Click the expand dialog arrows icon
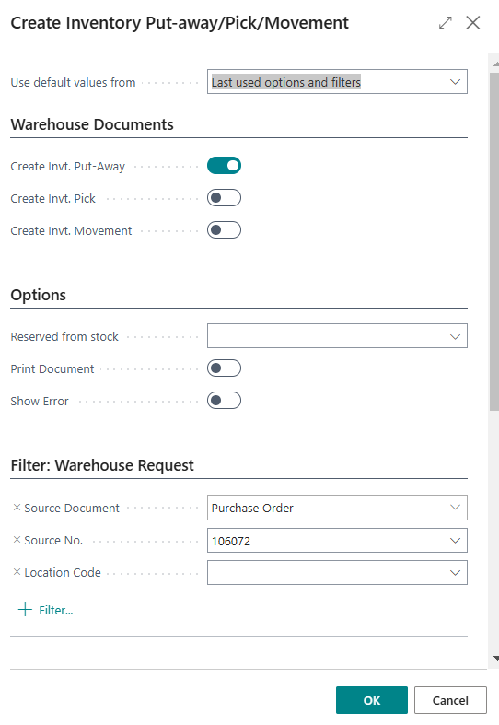 (445, 23)
